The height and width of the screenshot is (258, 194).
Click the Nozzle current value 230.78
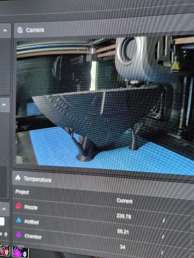click(124, 216)
